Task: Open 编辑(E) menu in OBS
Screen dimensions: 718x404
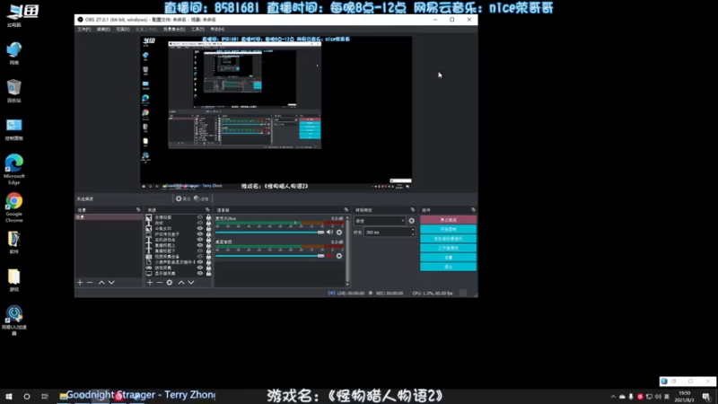Action: [103, 30]
